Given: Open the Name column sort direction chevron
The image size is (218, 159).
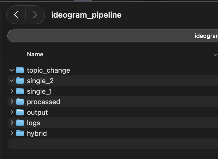Looking at the screenshot, I should (x=216, y=54).
